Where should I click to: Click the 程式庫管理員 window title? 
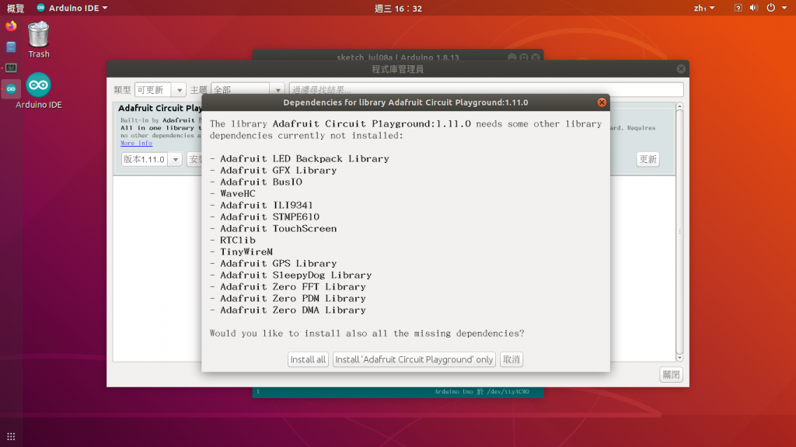click(x=397, y=69)
